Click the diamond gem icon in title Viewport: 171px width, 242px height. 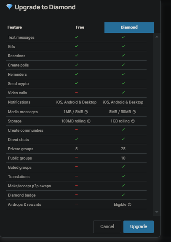click(x=9, y=6)
